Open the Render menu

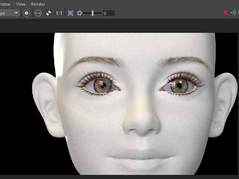click(38, 4)
